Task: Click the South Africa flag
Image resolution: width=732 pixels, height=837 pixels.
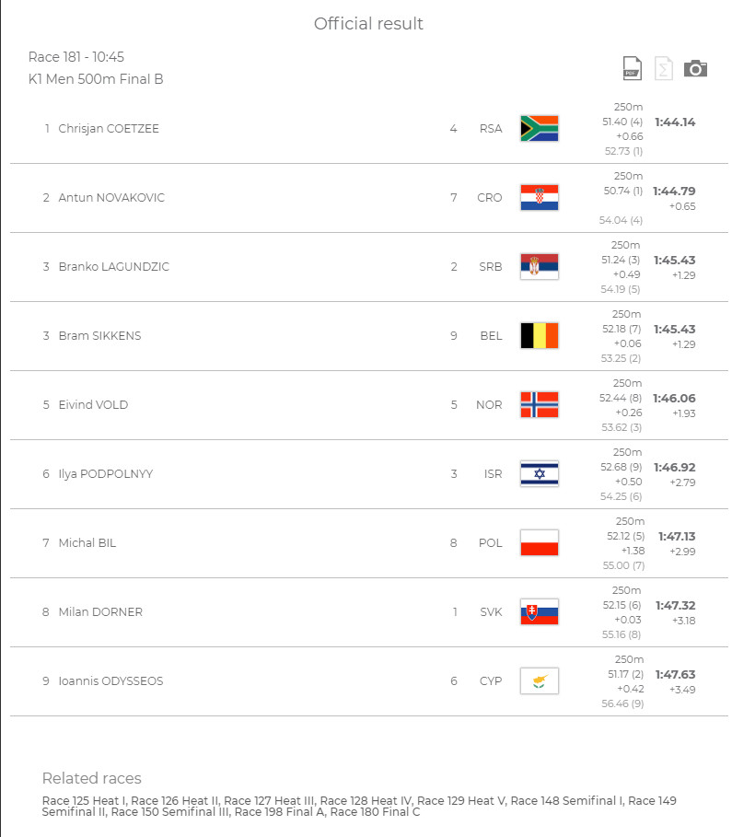Action: [540, 129]
